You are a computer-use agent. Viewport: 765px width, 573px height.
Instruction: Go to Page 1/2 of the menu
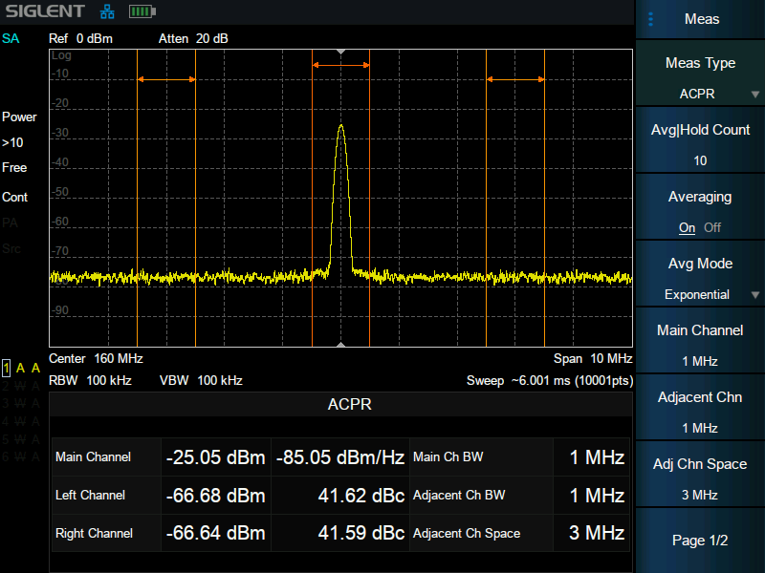pos(700,541)
